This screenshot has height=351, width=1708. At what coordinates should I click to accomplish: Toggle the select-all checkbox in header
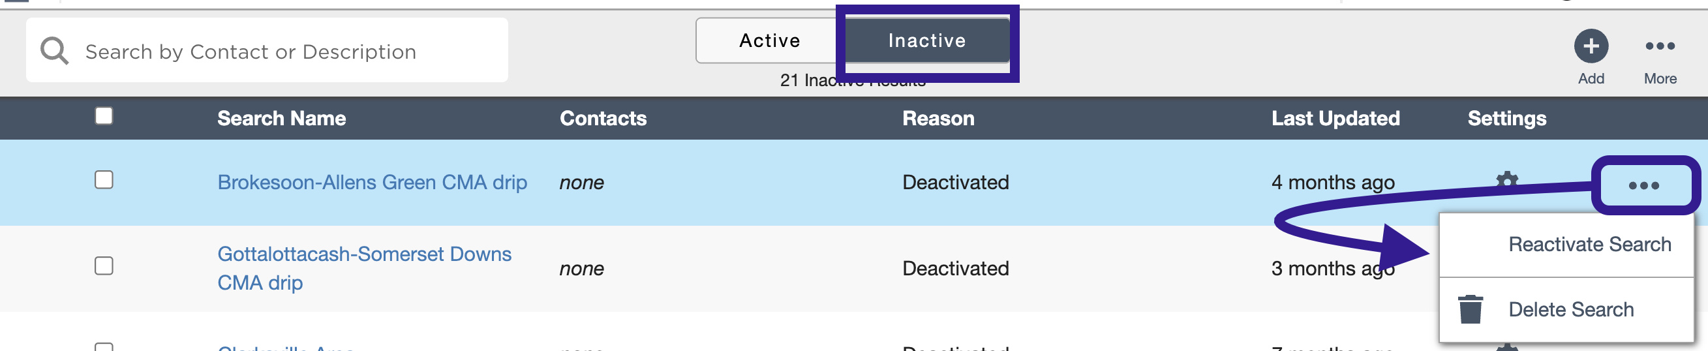pos(104,116)
